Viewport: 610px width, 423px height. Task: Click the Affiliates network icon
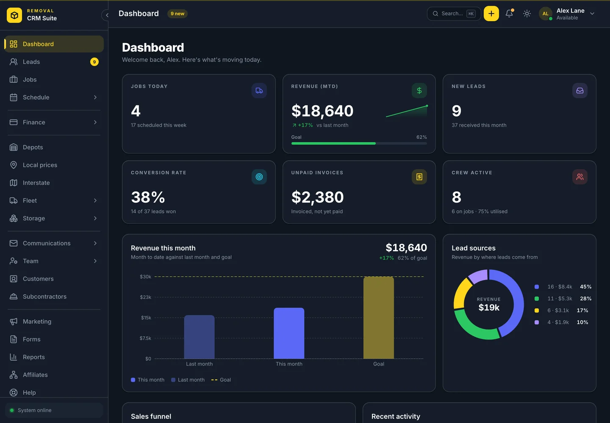point(14,375)
